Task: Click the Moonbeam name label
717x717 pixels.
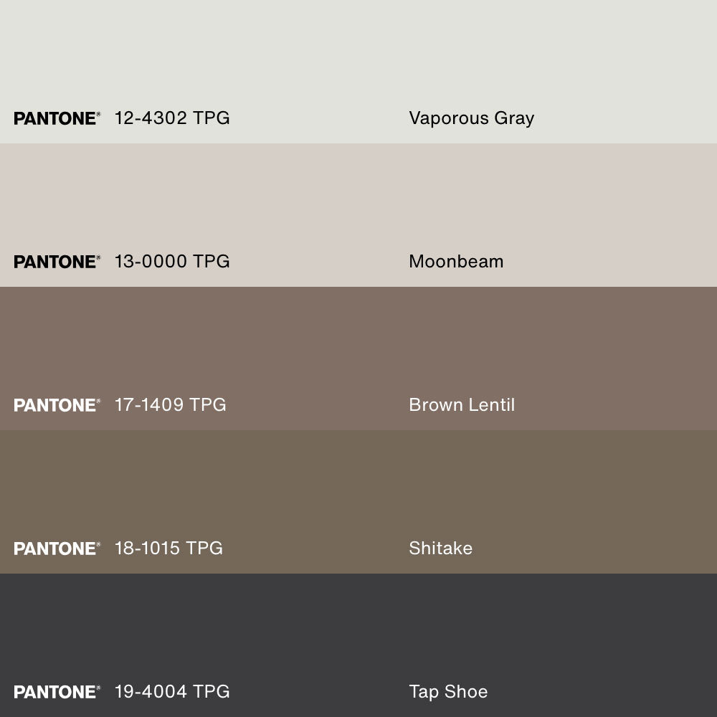Action: click(x=456, y=262)
